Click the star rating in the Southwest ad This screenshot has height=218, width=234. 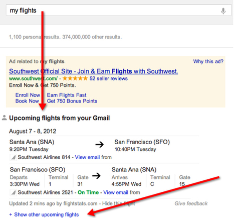[x=75, y=78]
